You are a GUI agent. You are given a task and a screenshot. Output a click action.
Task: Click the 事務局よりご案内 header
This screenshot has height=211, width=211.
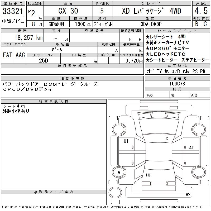[x=54, y=192]
